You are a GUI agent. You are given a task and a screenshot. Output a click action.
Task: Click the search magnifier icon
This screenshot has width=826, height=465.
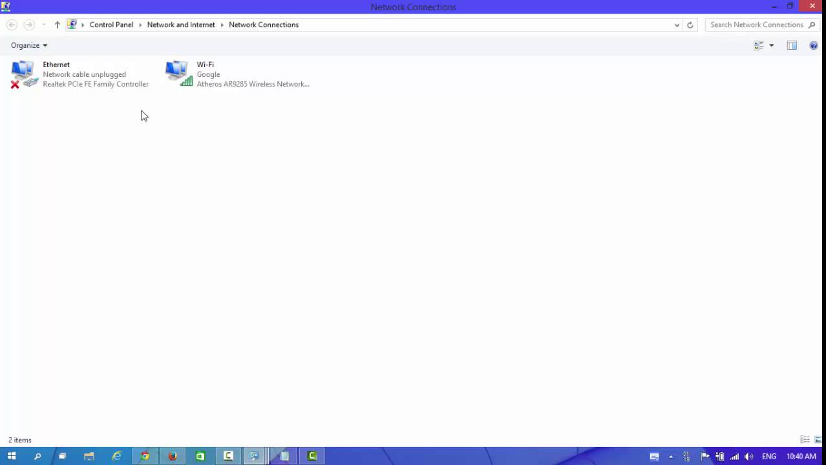812,25
